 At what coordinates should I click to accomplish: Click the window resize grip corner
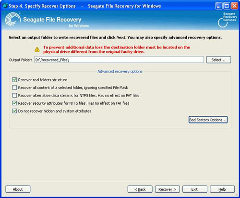click(x=236, y=194)
